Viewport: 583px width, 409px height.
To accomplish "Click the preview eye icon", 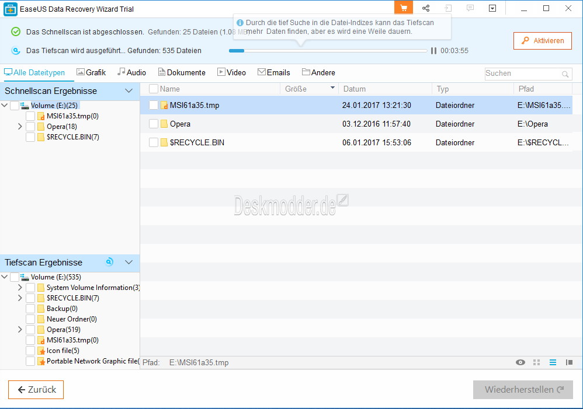I will point(520,362).
